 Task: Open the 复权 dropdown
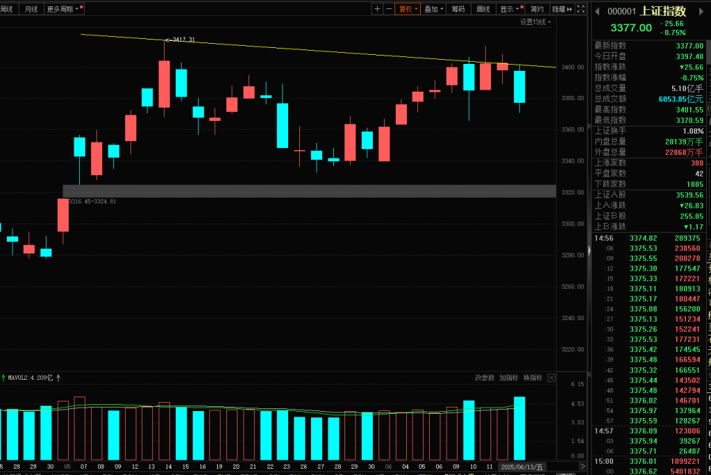click(x=408, y=8)
